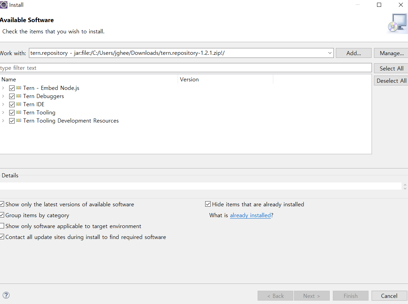The height and width of the screenshot is (304, 408).
Task: Open the already installed link
Action: click(x=250, y=215)
